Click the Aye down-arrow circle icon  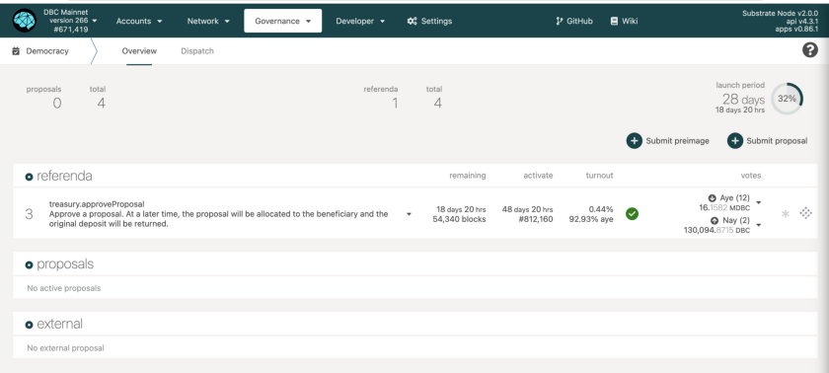713,198
